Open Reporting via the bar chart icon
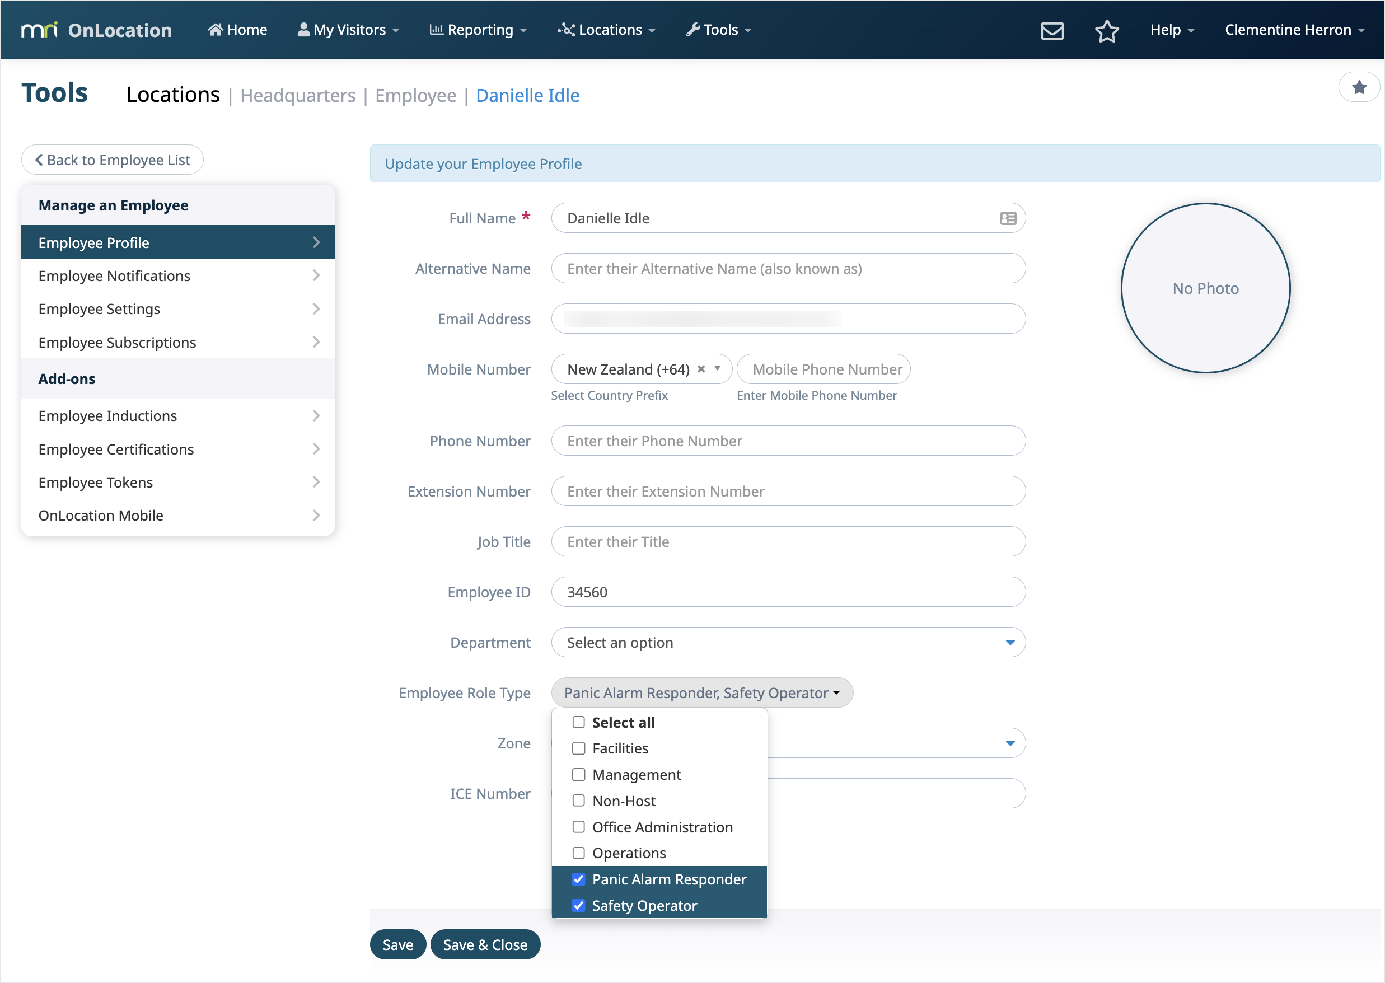The width and height of the screenshot is (1385, 983). [x=437, y=29]
